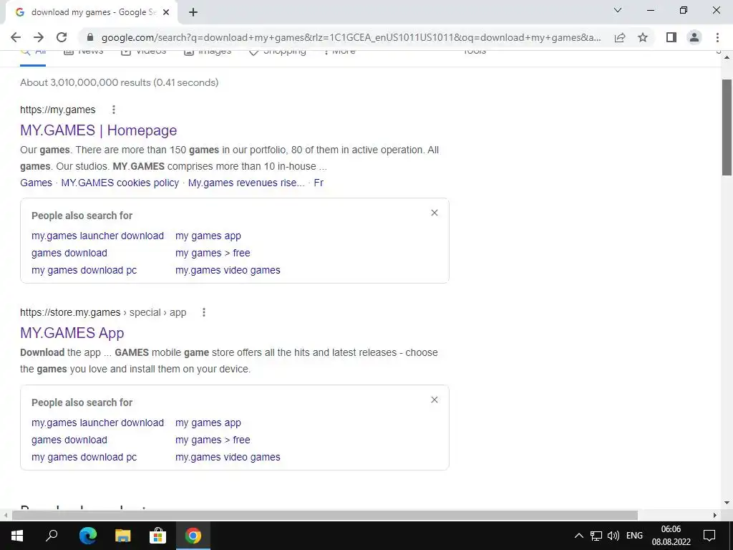Open the Chrome side panel
Screen dimensions: 733x550
pos(671,37)
